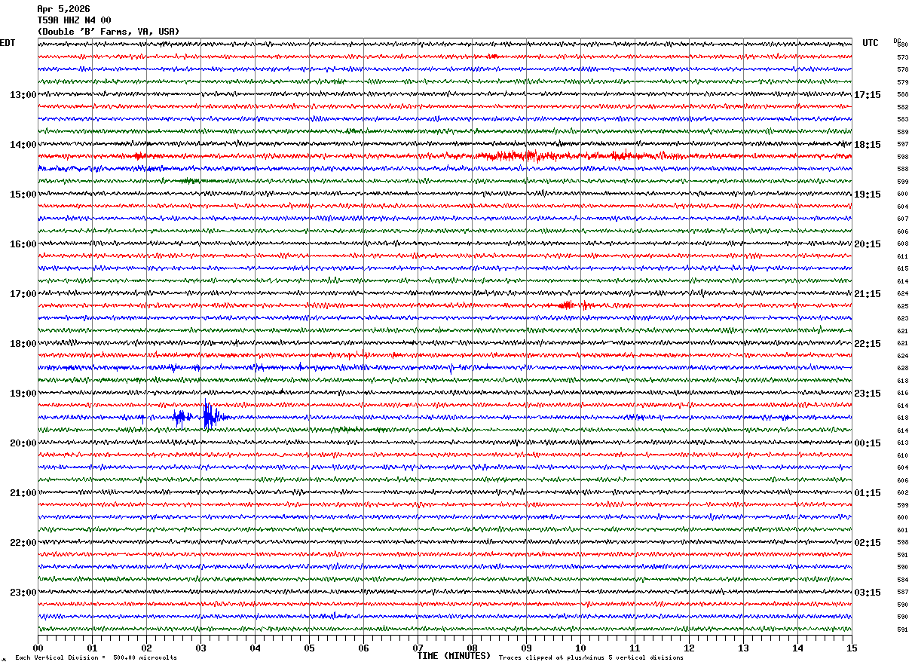912x668 pixels.
Task: Click the date label 'Apr 5,2026'
Action: (63, 9)
